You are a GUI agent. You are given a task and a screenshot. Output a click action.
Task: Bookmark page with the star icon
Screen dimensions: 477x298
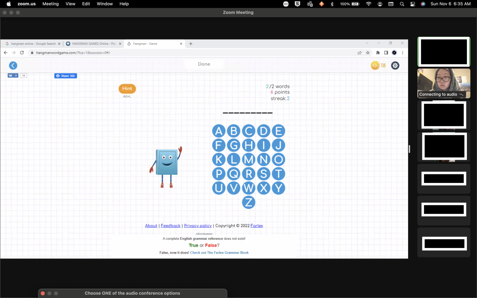pos(368,53)
